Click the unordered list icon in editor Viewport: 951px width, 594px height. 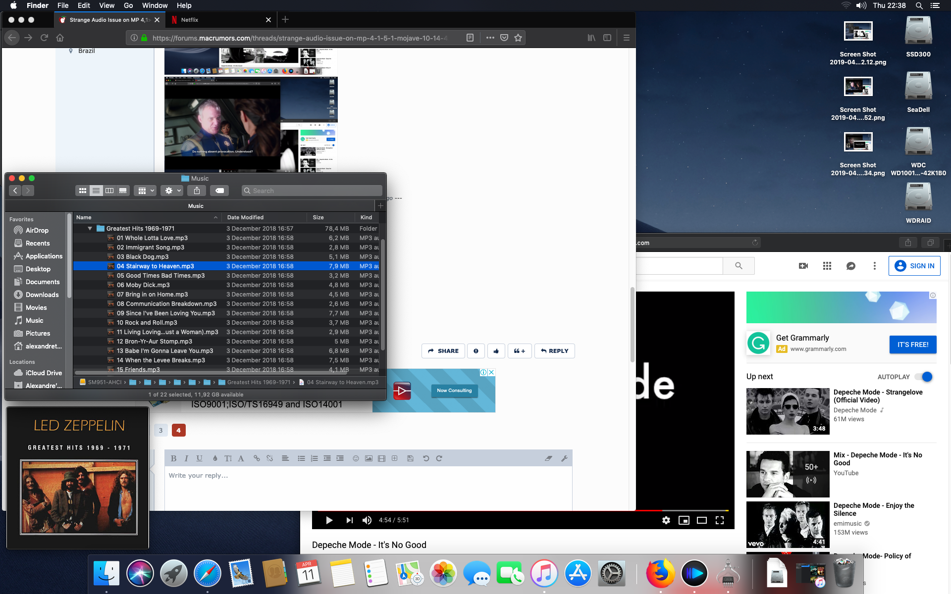(x=301, y=458)
